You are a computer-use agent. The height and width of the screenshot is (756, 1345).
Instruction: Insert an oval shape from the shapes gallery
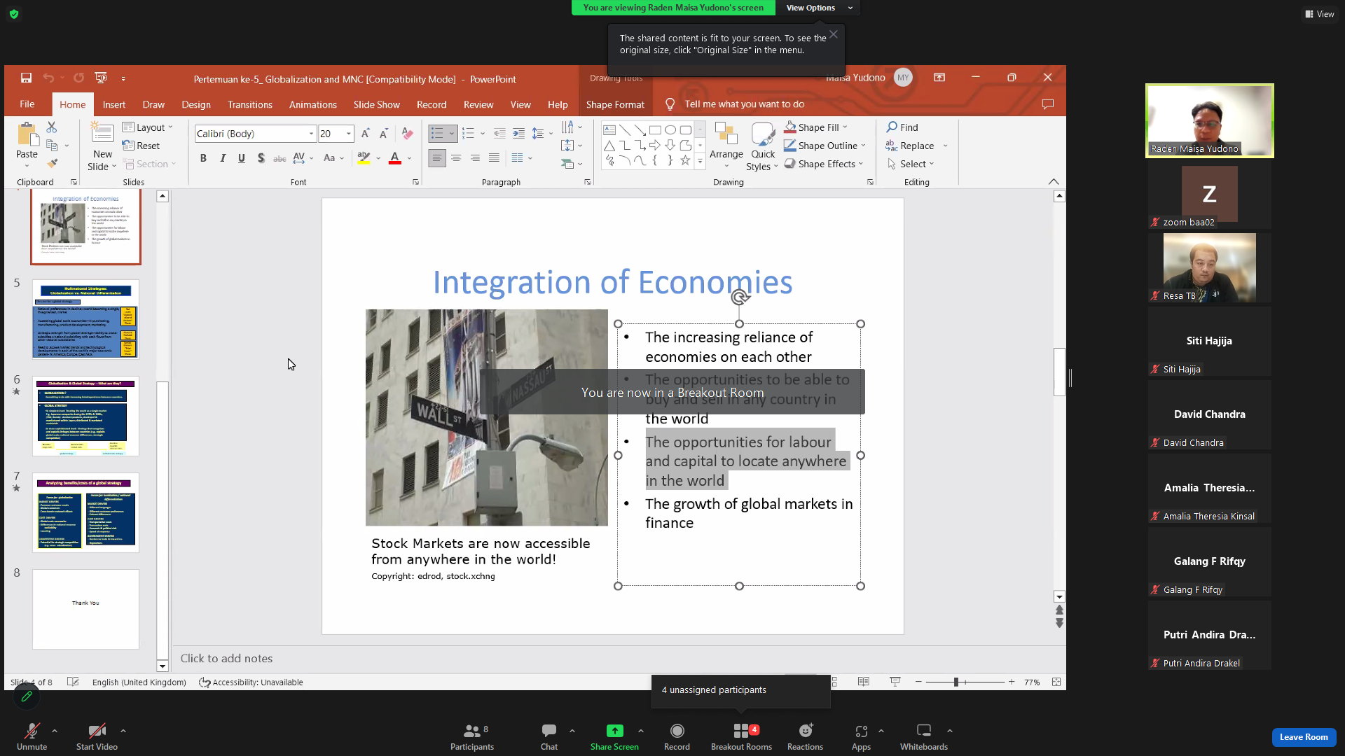click(x=670, y=130)
